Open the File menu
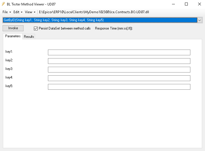Image resolution: width=205 pixels, height=151 pixels. pyautogui.click(x=7, y=12)
